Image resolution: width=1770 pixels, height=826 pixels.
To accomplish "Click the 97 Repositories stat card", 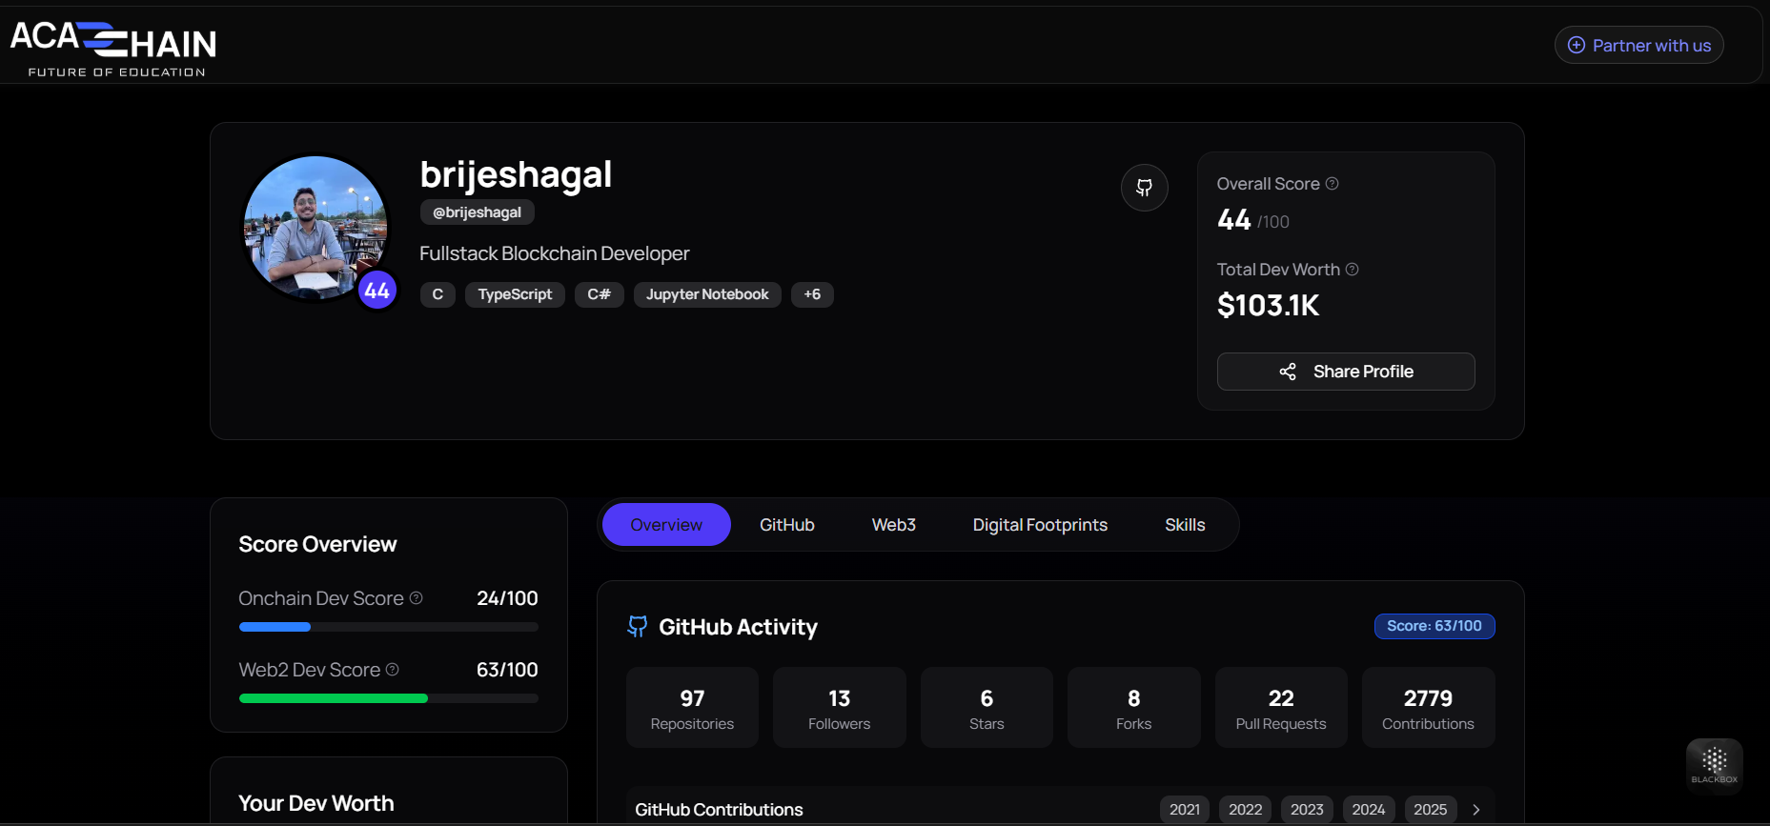I will pos(692,708).
